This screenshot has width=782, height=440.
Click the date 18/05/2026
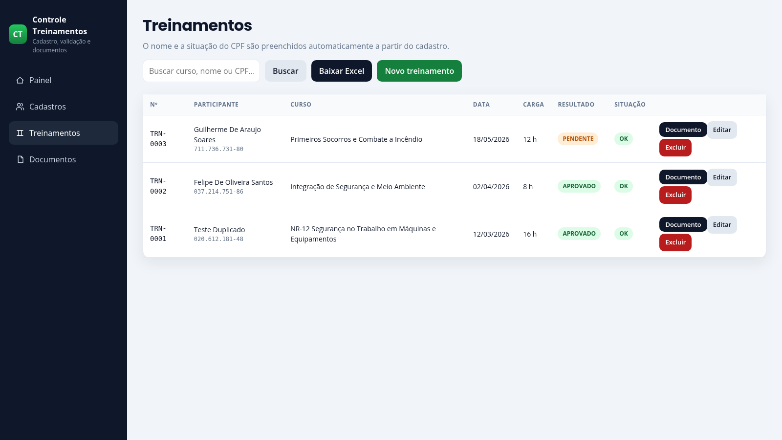coord(491,139)
